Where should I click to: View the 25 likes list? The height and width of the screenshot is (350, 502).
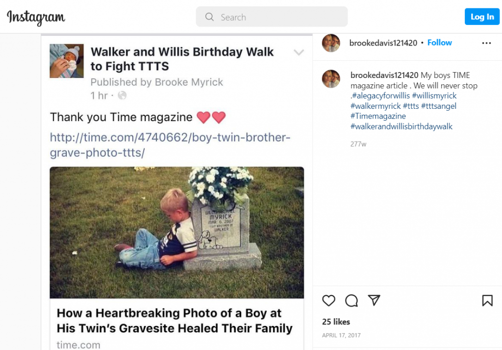[336, 322]
